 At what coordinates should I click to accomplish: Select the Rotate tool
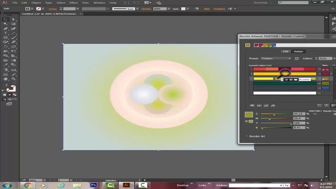click(x=6, y=47)
